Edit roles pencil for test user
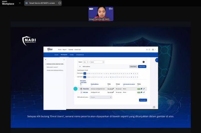Screen dimensions: 201x133 coord(112,92)
